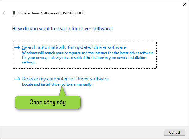This screenshot has width=189, height=139.
Task: Click the text 'Locate and install driver software manually.'
Action: click(57, 84)
